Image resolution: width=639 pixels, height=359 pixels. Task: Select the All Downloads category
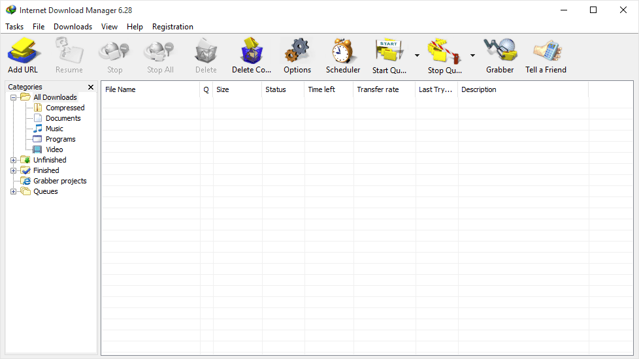point(55,97)
